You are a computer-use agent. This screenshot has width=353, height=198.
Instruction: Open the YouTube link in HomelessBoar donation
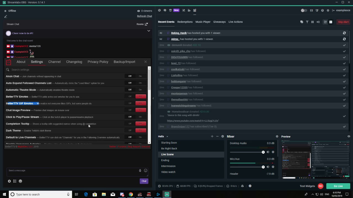(x=193, y=121)
